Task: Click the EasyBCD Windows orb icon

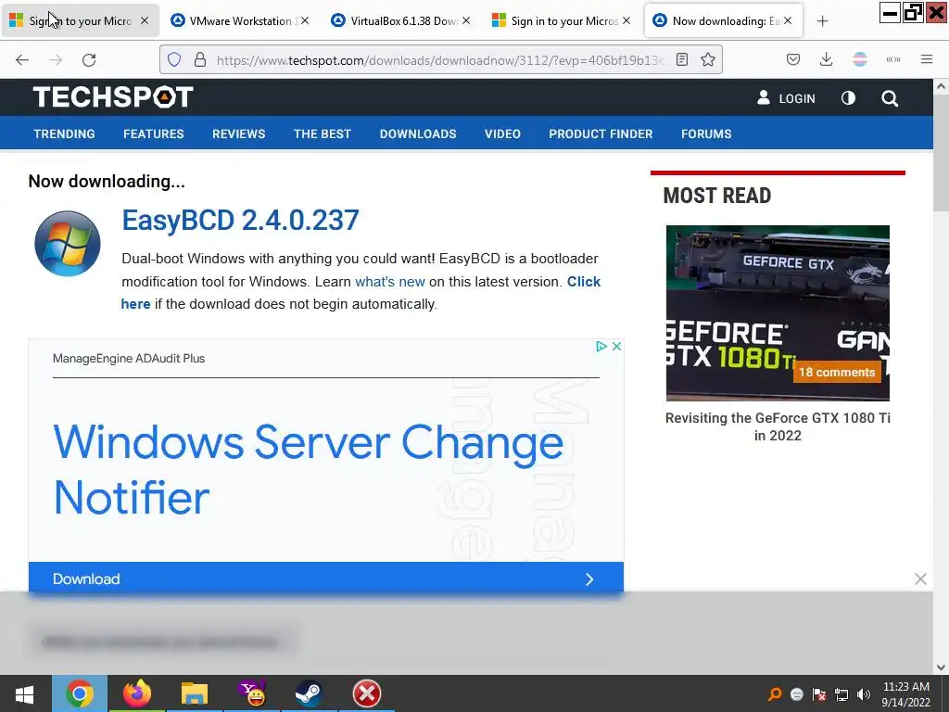Action: click(x=67, y=244)
